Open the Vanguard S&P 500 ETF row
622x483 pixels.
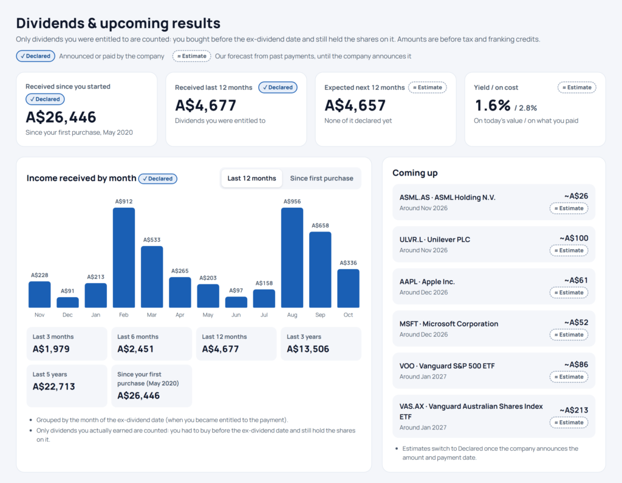click(493, 370)
